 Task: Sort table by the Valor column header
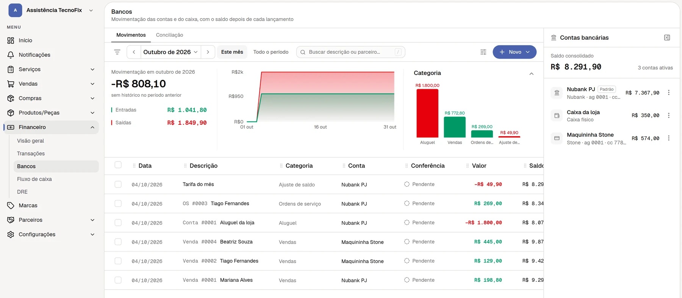[479, 166]
